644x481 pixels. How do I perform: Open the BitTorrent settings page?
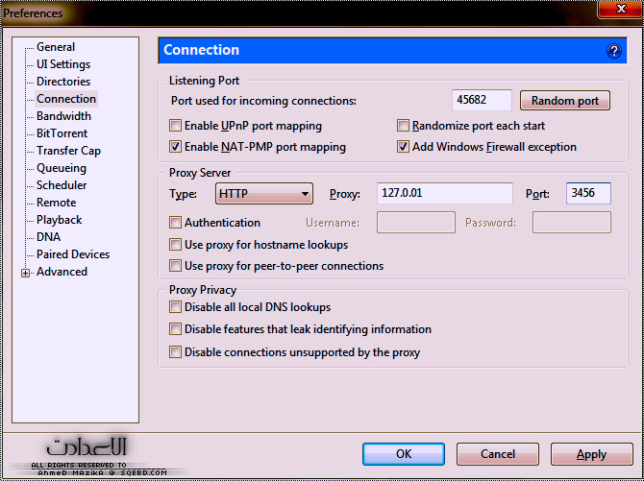pos(62,133)
